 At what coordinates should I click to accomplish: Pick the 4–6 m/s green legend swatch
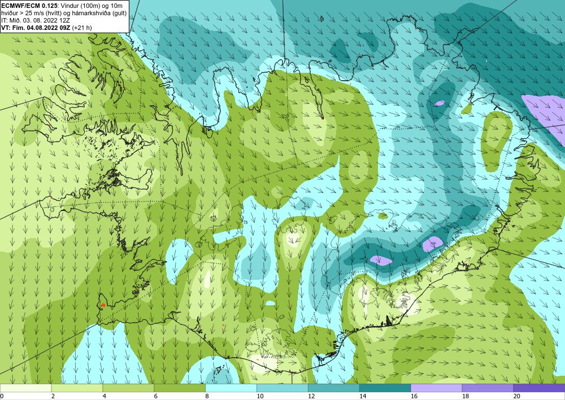128,388
